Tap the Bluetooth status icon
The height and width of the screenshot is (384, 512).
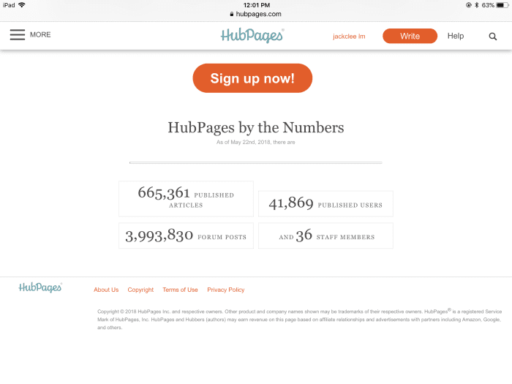click(x=477, y=5)
